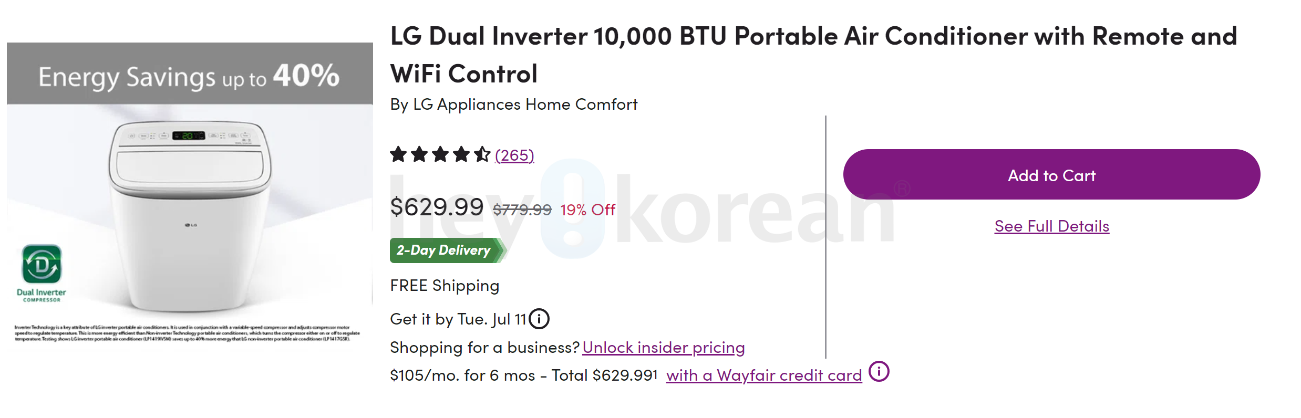Image resolution: width=1301 pixels, height=418 pixels.
Task: Select the first rating star
Action: (x=398, y=155)
